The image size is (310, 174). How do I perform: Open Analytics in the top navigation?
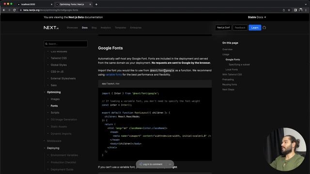point(106,28)
